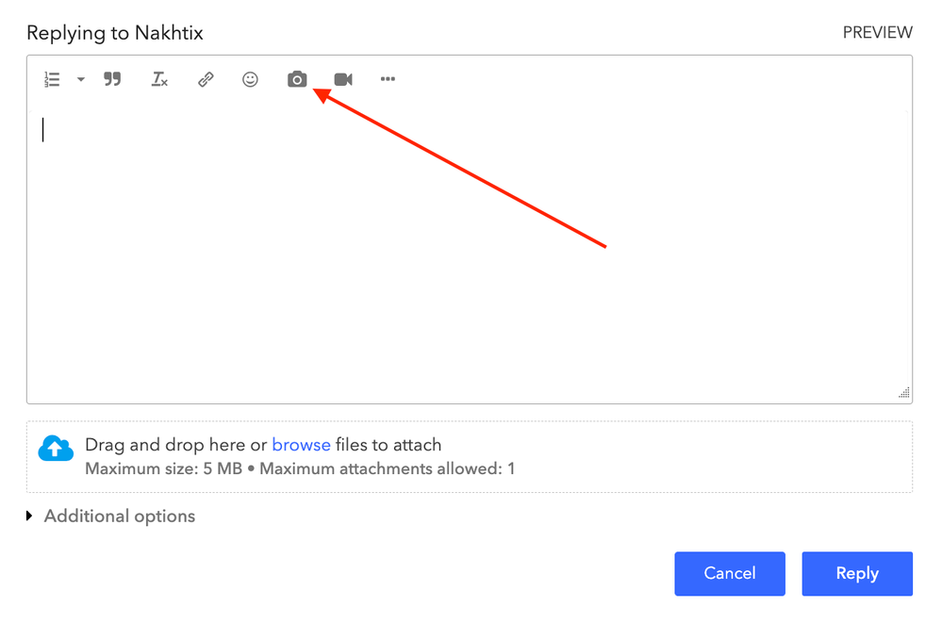
Task: Click the cloud upload icon
Action: [56, 449]
